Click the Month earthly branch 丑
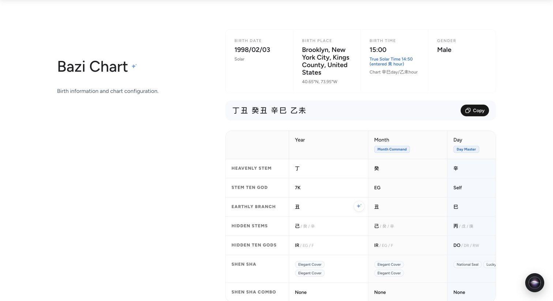This screenshot has width=553, height=301. click(x=376, y=207)
